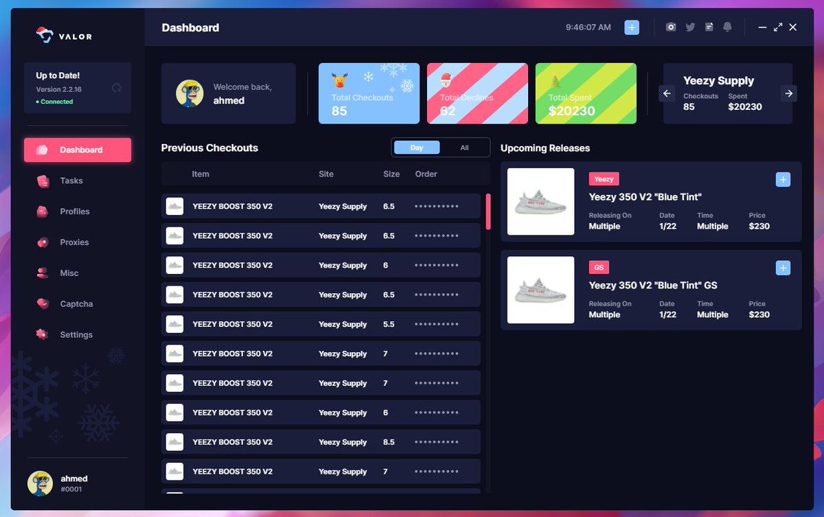The height and width of the screenshot is (517, 824).
Task: Open the Twitter bird icon link
Action: pos(690,27)
